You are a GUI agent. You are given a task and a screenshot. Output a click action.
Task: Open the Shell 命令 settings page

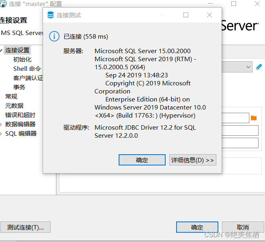(27, 69)
